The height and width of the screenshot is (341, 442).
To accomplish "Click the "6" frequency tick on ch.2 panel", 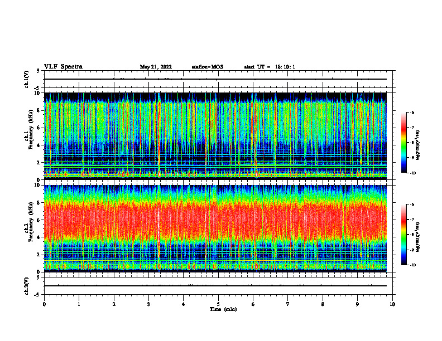I will 40,220.
